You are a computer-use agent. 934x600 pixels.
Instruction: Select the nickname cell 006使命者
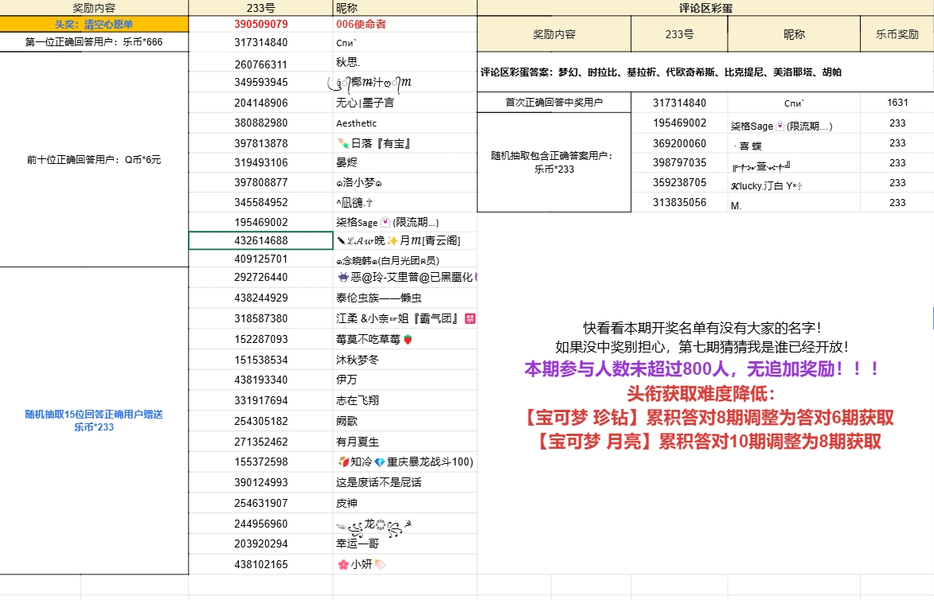tap(405, 25)
